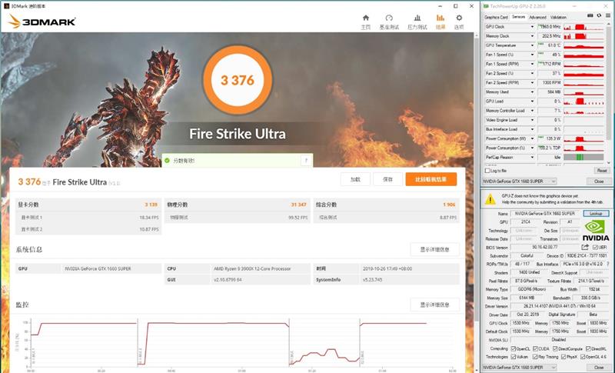
Task: Switch to the Sensors tab
Action: point(518,17)
